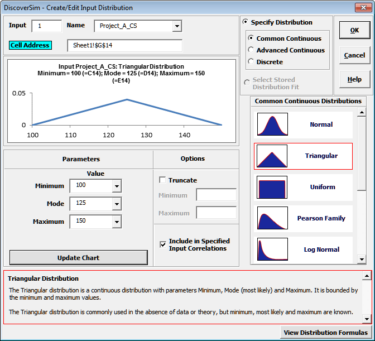Pick the Pearson Family distribution icon
This screenshot has width=375, height=341.
272,218
